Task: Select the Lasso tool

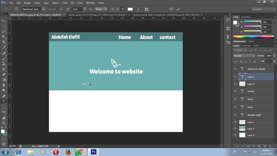Action: tap(4, 32)
